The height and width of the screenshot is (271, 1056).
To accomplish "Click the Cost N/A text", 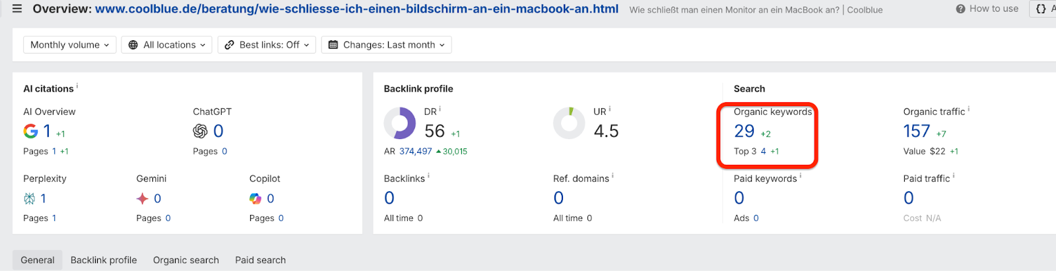I will coord(922,218).
